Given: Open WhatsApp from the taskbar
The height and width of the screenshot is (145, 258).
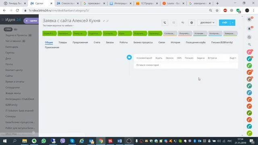Looking at the screenshot, I should click(44, 141).
